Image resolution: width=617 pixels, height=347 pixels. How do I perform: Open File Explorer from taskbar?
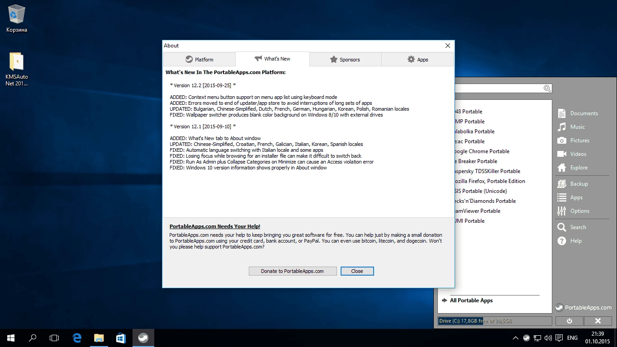point(99,338)
